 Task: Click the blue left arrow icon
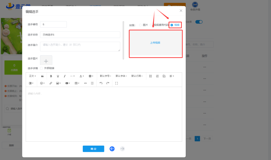point(112,148)
